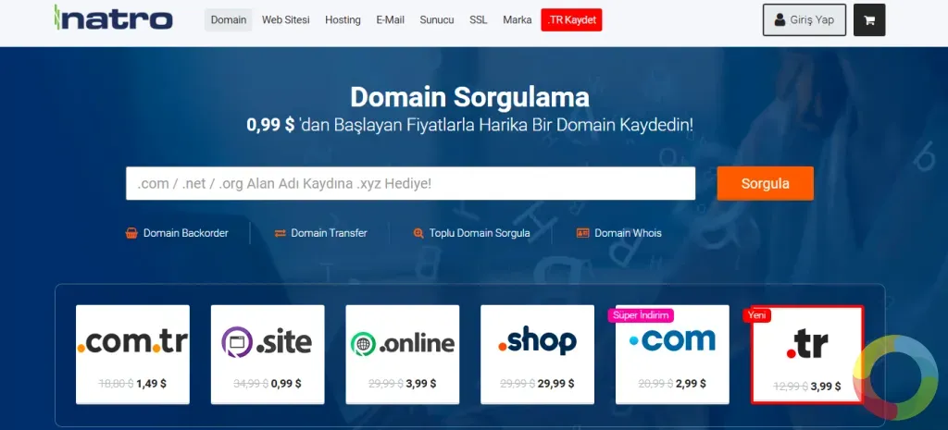Click the orange Sorgula button
Screen dimensions: 948x430
pos(766,184)
